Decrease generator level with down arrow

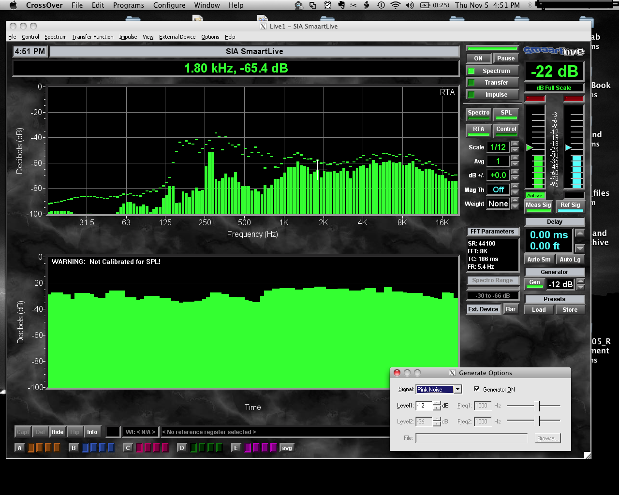click(581, 287)
